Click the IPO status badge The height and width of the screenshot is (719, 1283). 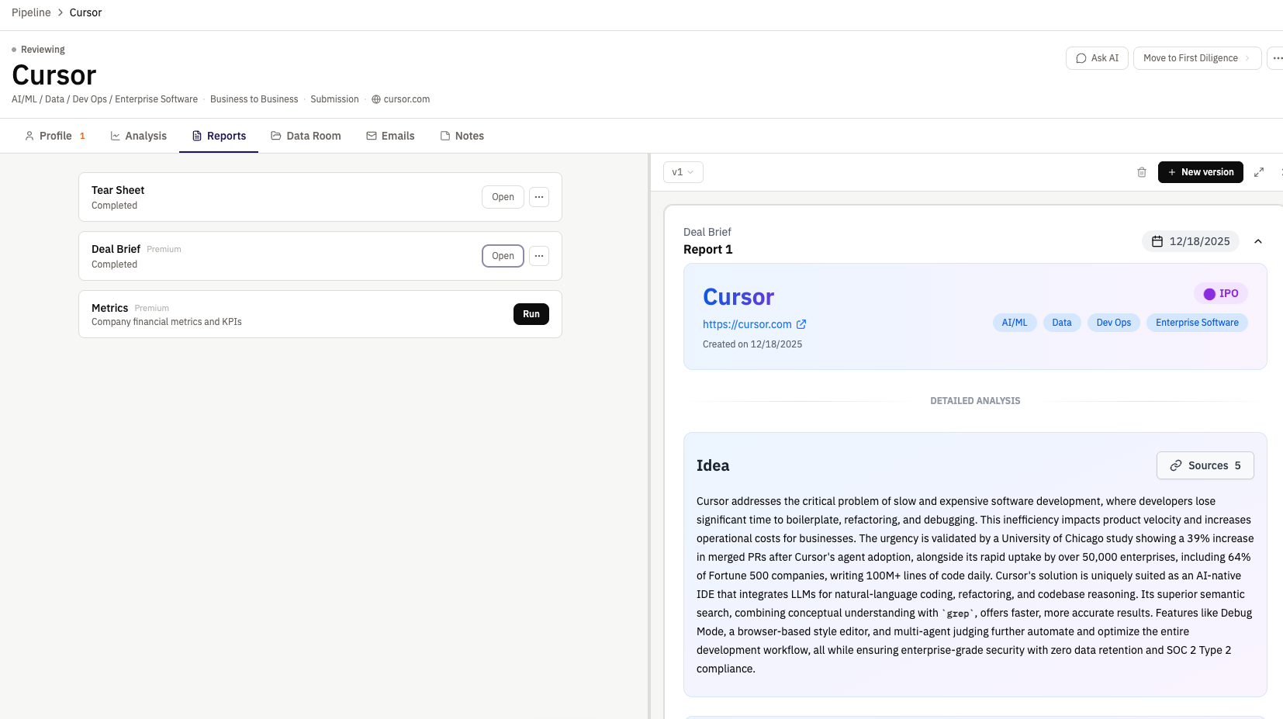tap(1221, 293)
